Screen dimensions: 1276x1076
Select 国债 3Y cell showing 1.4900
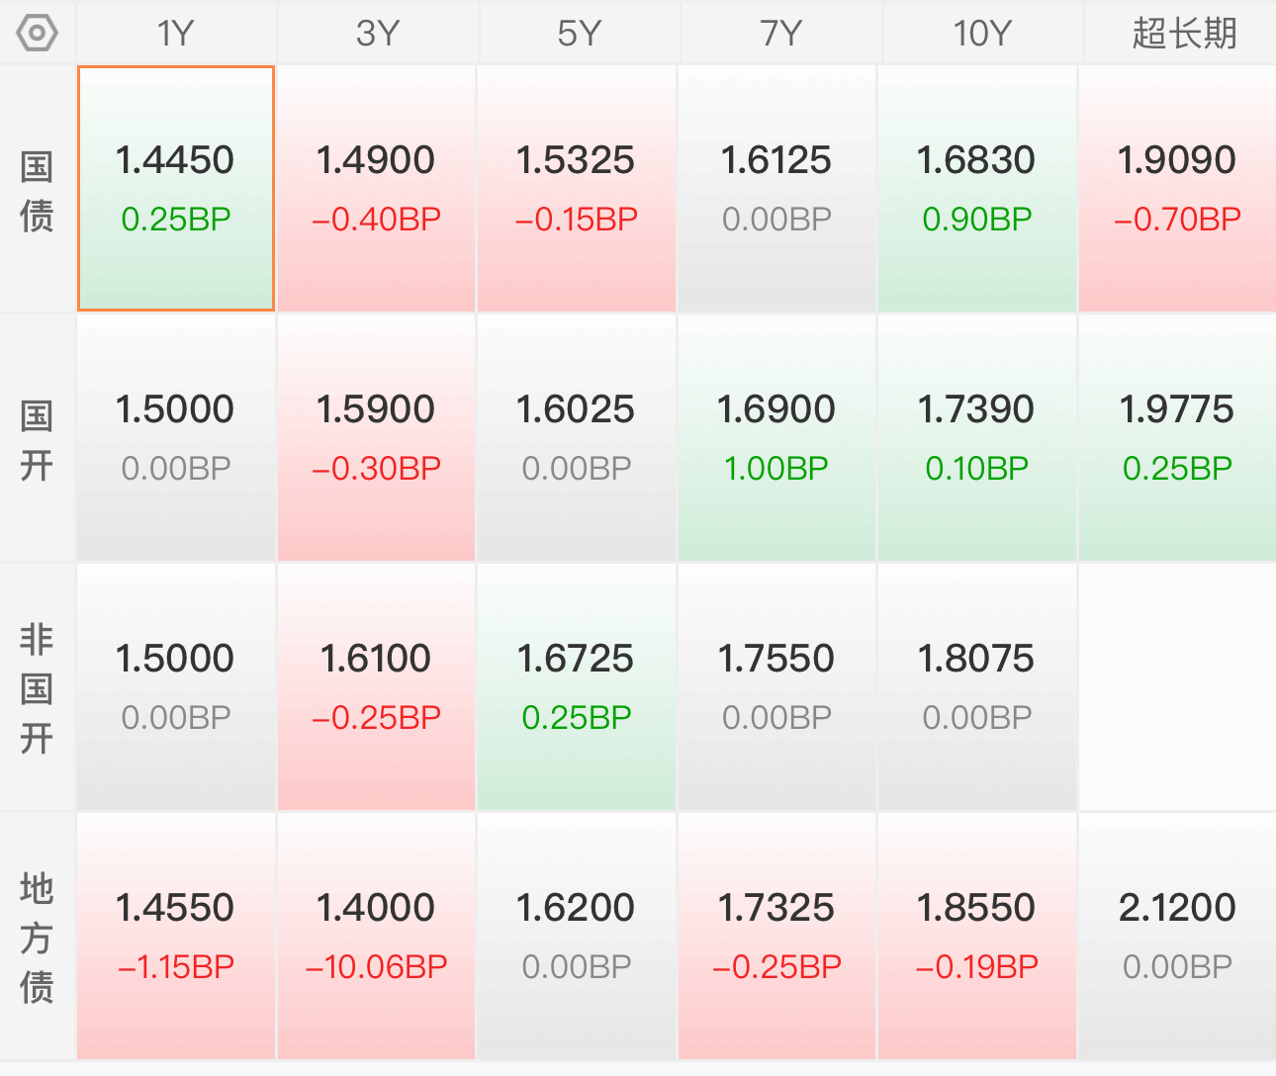376,189
